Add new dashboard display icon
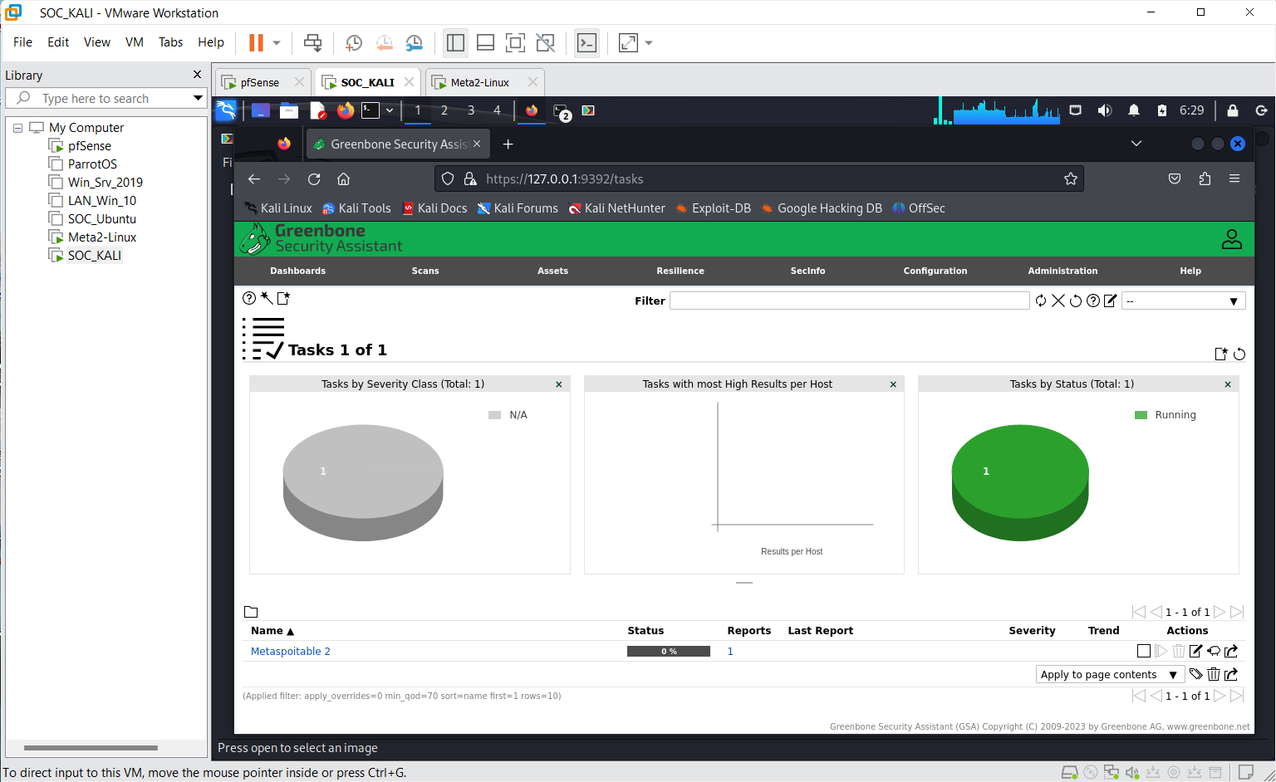This screenshot has height=782, width=1276. 1221,354
